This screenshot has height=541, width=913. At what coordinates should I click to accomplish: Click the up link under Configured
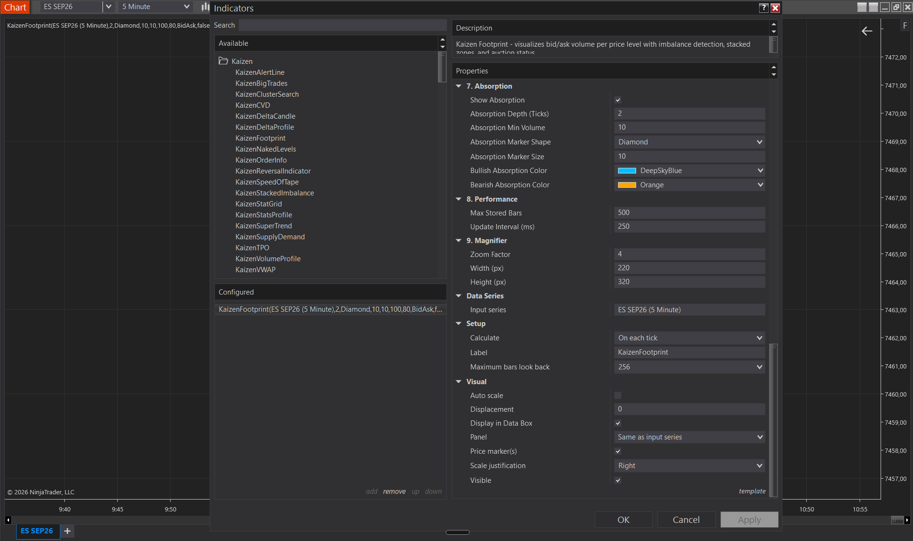pyautogui.click(x=416, y=491)
